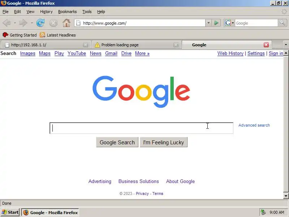
Task: Click the Stop loading button
Action: (53, 23)
